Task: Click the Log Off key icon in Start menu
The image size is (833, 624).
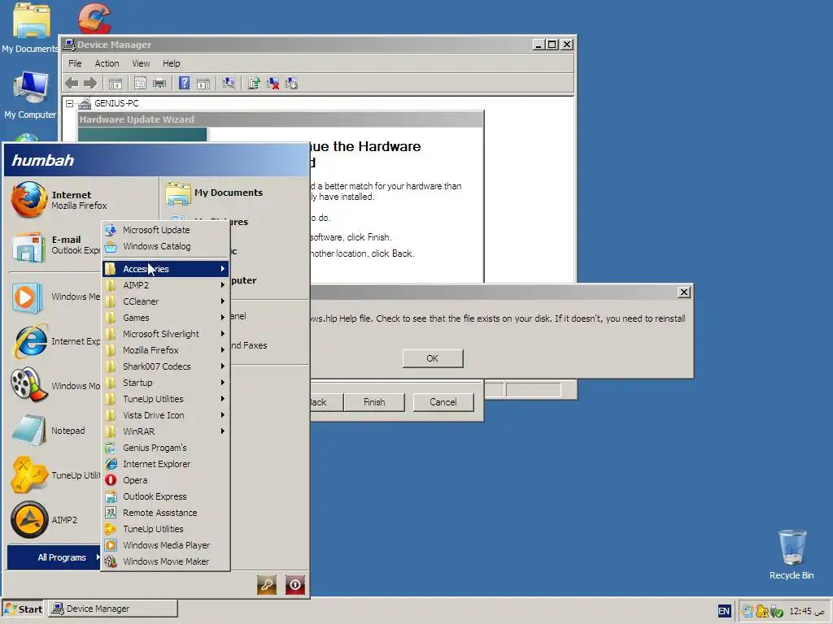Action: pos(267,585)
